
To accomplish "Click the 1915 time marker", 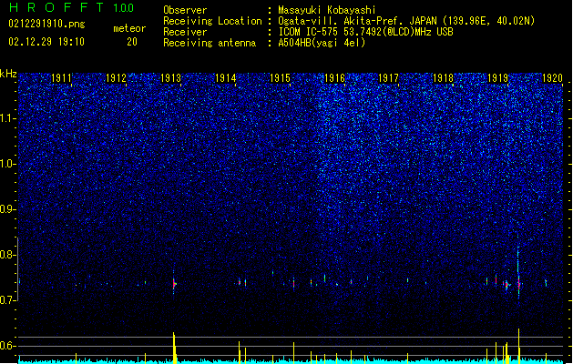I will click(x=280, y=78).
